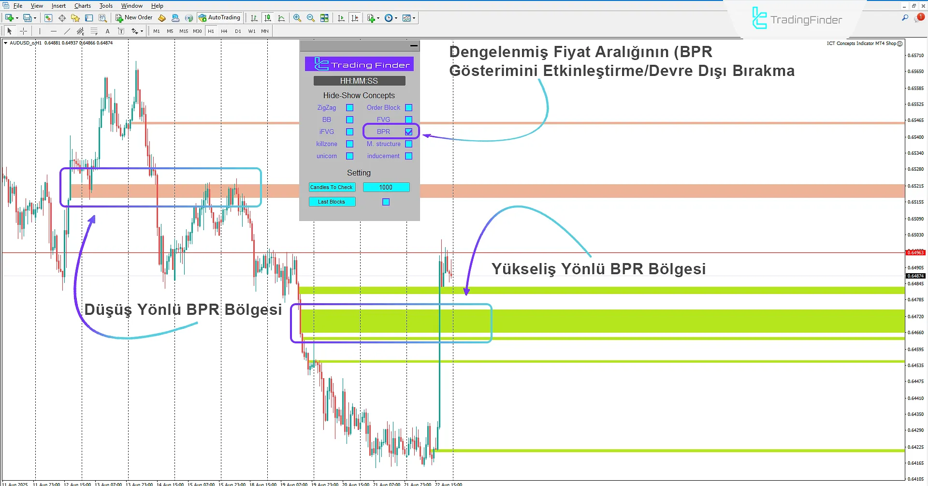Enable the Order Block checkbox
Screen dimensions: 928x486
408,107
